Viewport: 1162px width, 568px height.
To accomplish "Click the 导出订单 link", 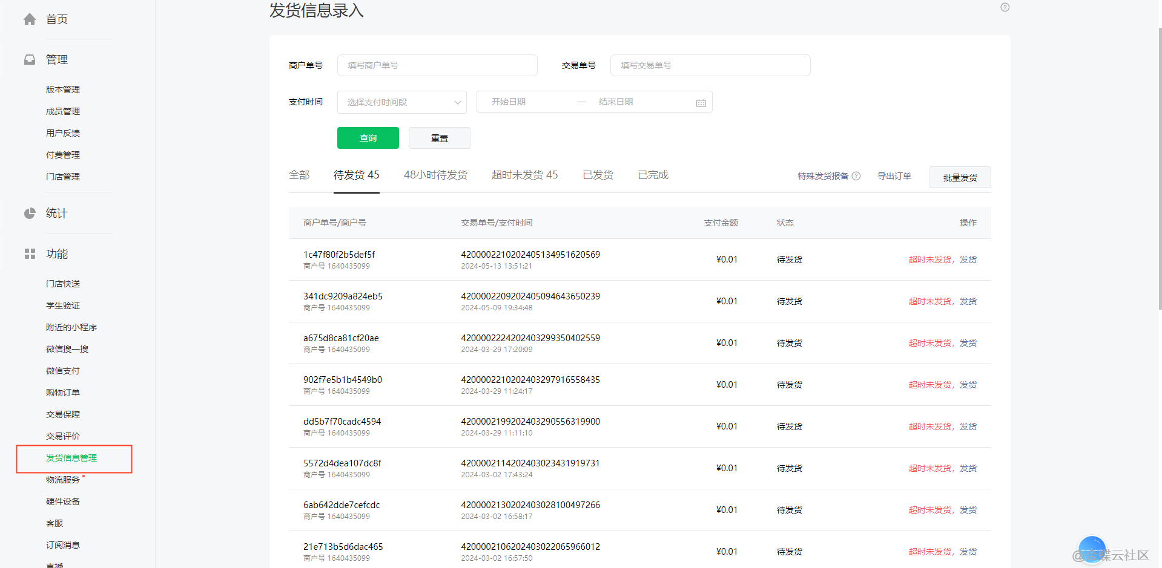I will pos(894,176).
